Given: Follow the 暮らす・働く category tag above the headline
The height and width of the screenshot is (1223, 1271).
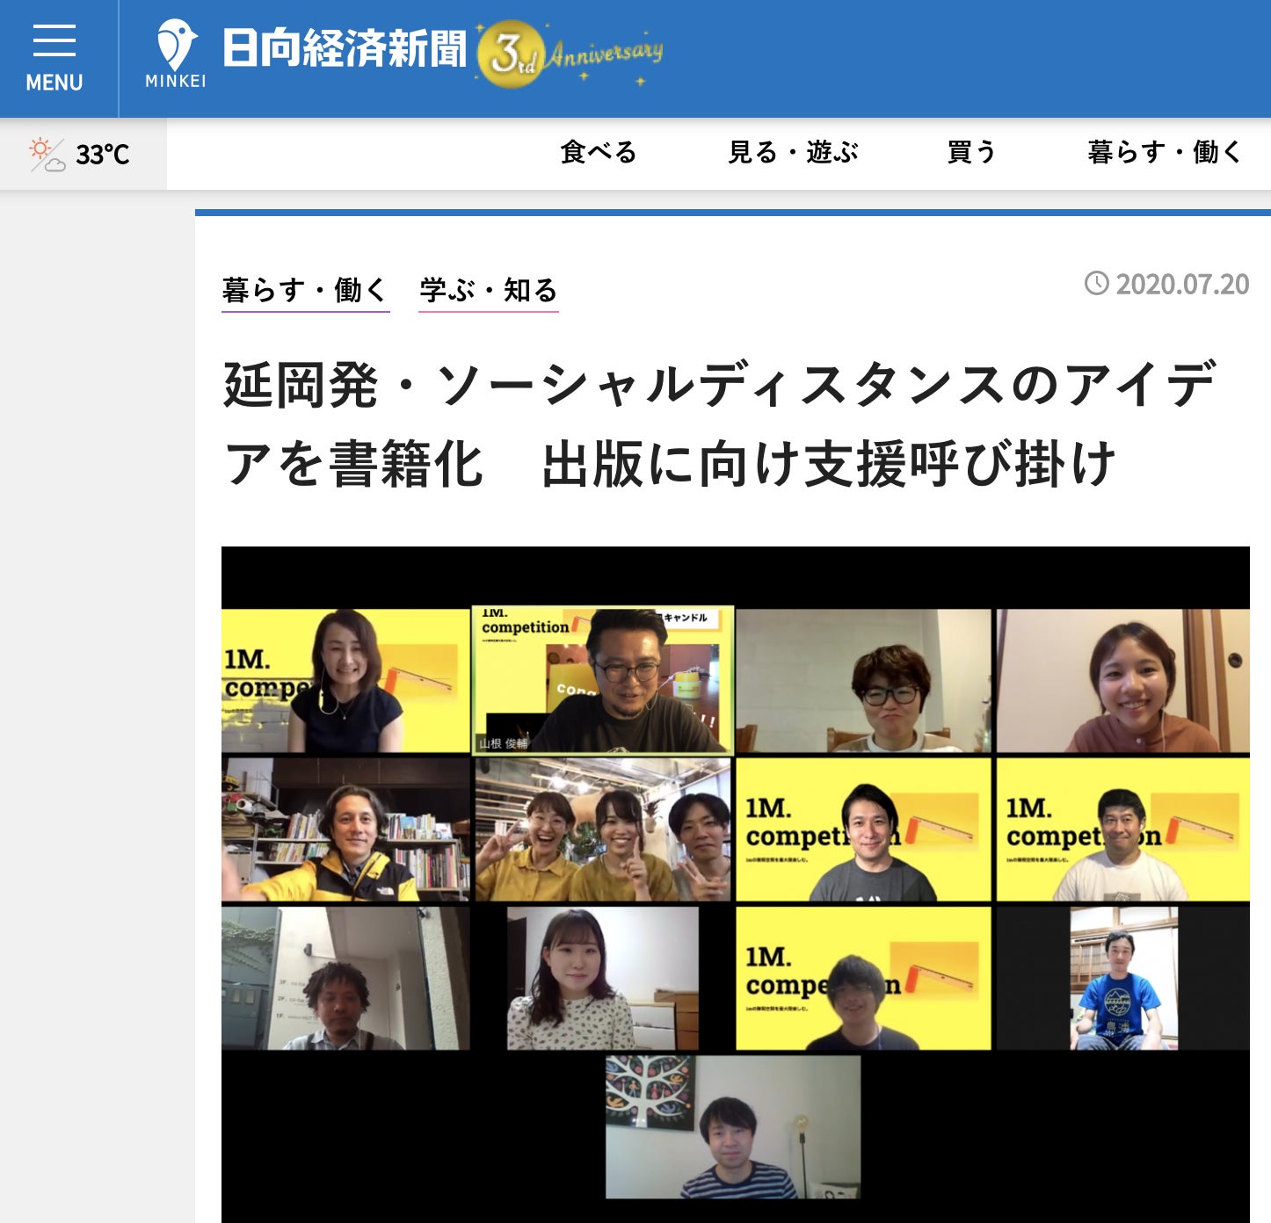Looking at the screenshot, I should (305, 290).
